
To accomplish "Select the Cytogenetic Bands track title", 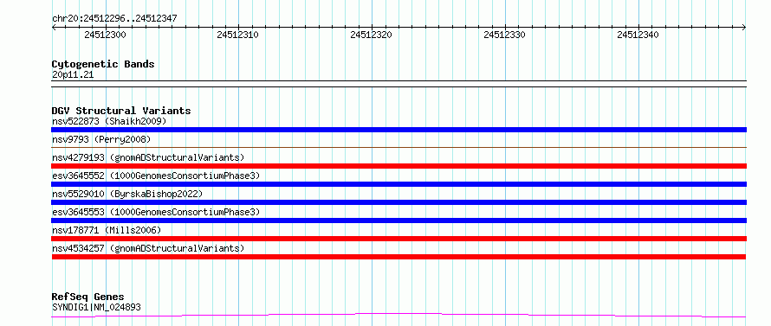I will coord(103,64).
